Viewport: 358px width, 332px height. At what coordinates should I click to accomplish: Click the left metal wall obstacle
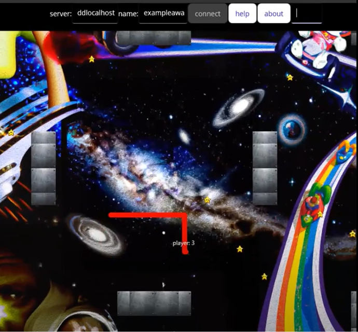[44, 168]
